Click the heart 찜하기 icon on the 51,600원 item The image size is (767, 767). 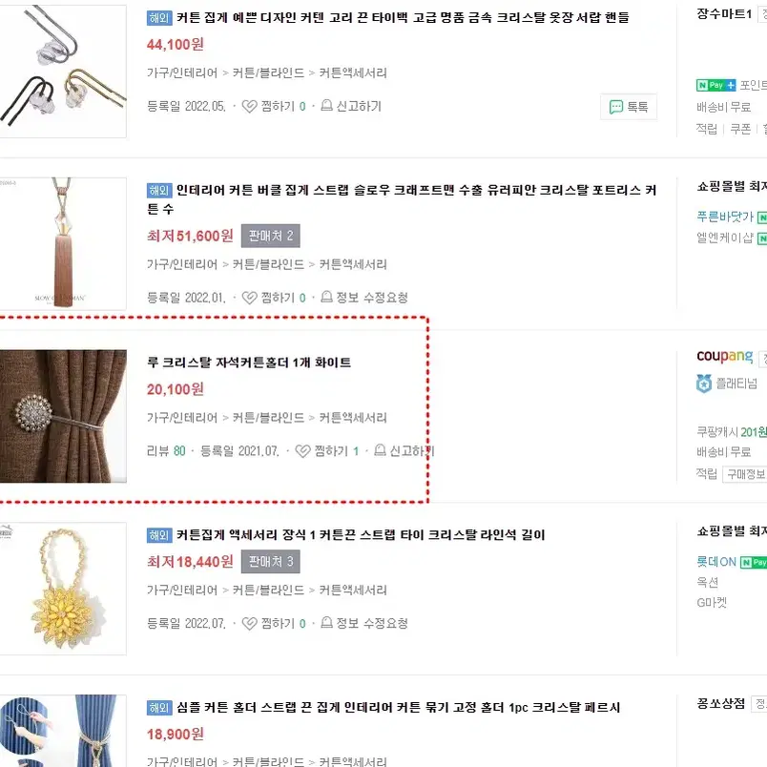(x=250, y=298)
